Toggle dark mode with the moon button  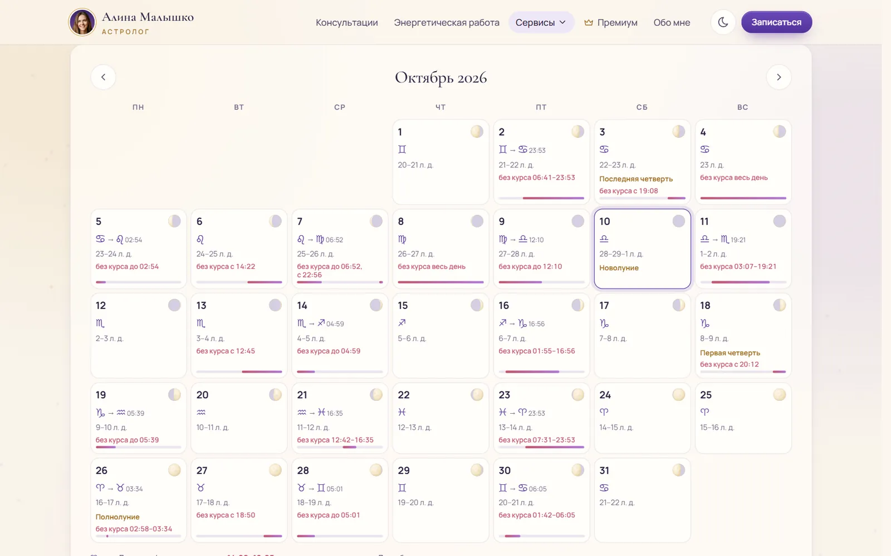tap(723, 22)
